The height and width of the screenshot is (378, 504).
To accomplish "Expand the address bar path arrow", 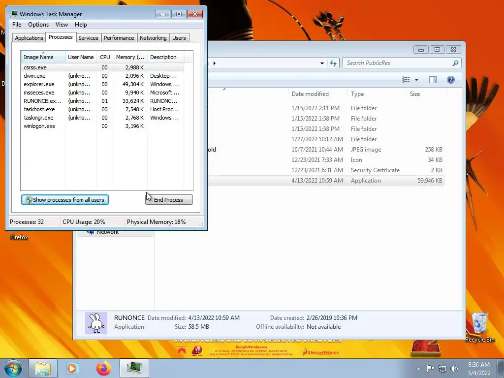I will pyautogui.click(x=215, y=63).
